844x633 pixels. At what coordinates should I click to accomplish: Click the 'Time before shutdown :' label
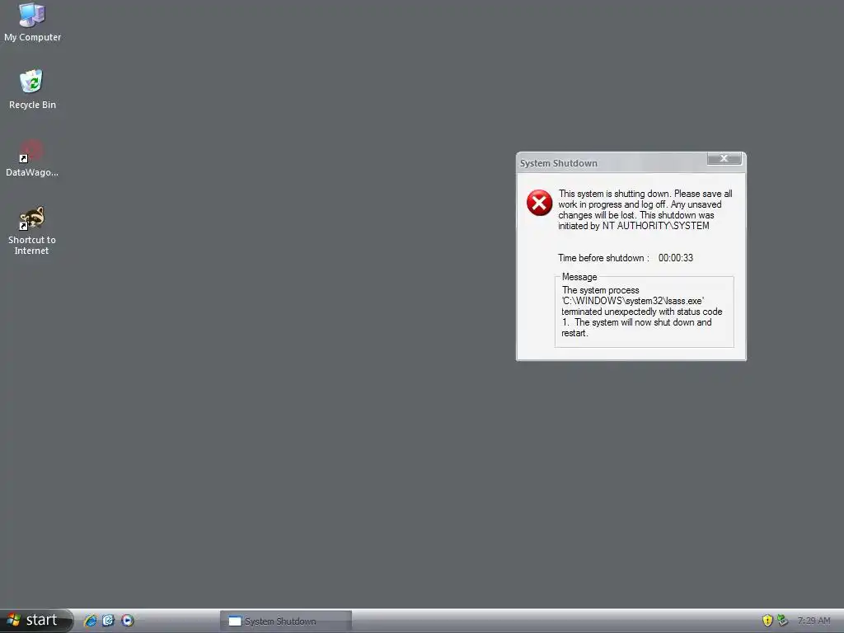tap(603, 258)
